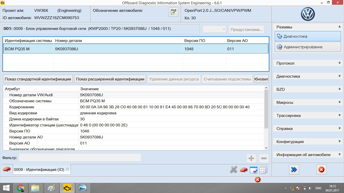This screenshot has width=344, height=193.
Task: Open the photo viewer taskbar icon
Action: click(83, 188)
